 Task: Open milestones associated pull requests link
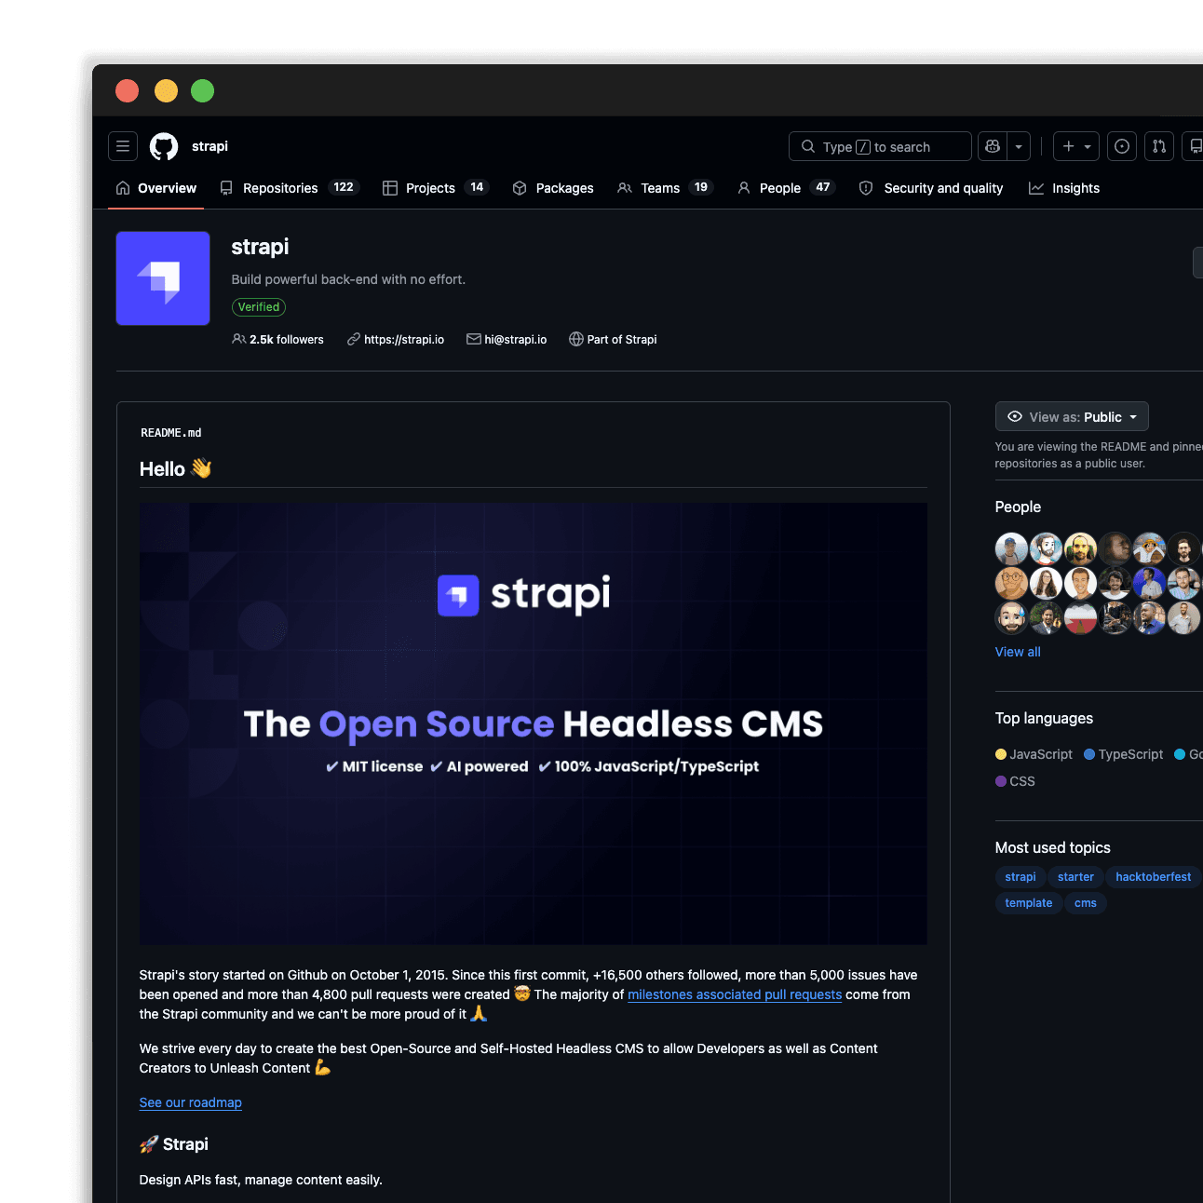[x=735, y=994]
